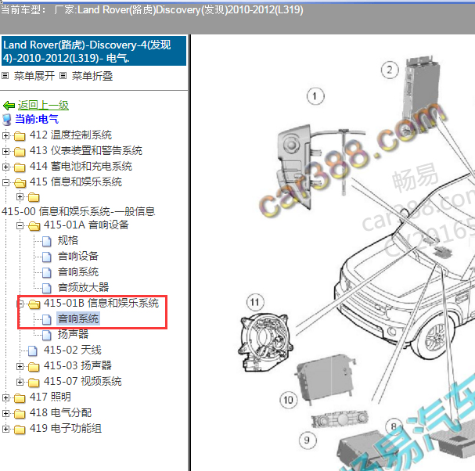Image resolution: width=475 pixels, height=471 pixels.
Task: Collapse the 415-01A 音响设备 node
Action: (20, 225)
